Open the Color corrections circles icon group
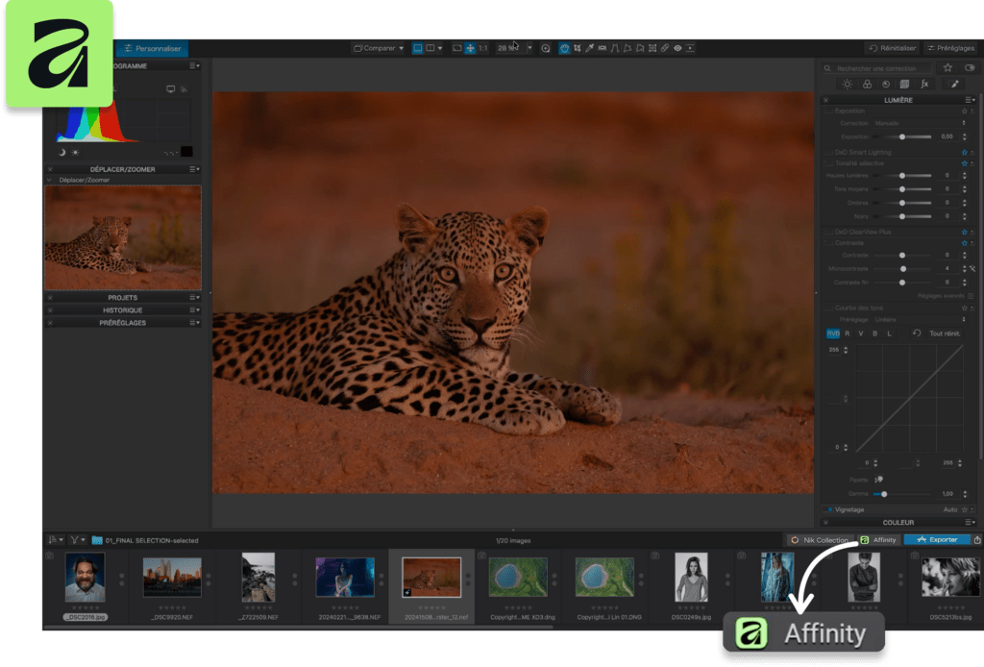 coord(867,84)
